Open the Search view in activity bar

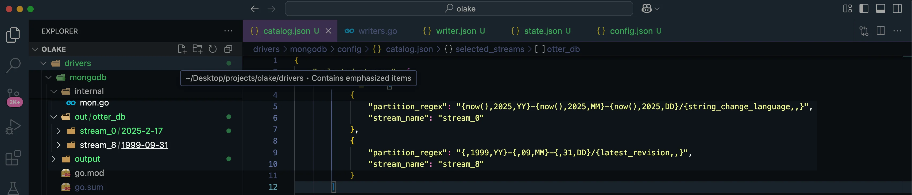tap(13, 65)
